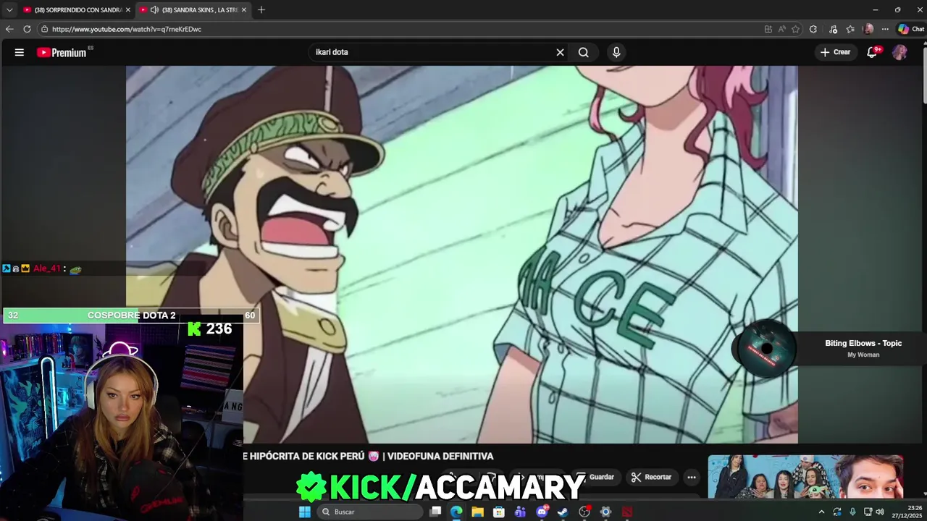Image resolution: width=927 pixels, height=521 pixels.
Task: Open Microsoft Store from the taskbar
Action: click(499, 512)
